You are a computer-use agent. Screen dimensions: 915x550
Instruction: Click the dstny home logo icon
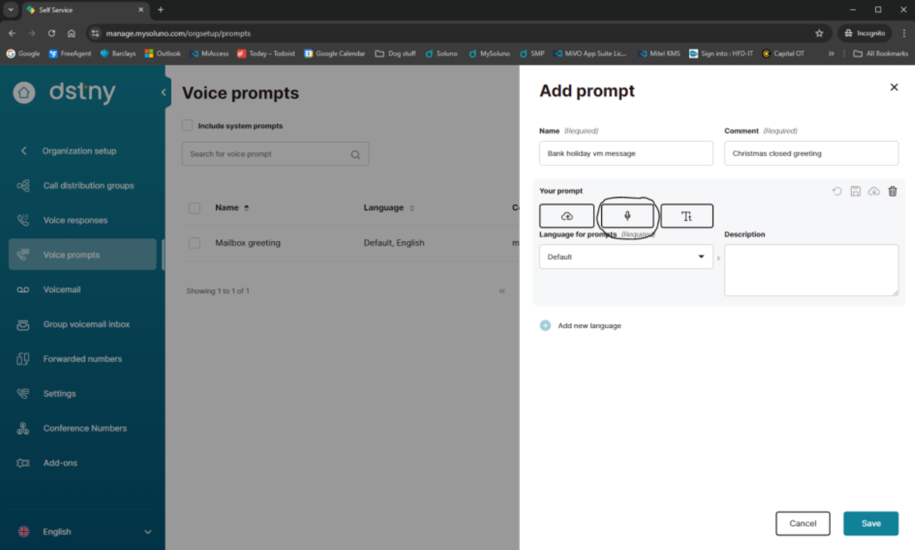(x=24, y=92)
